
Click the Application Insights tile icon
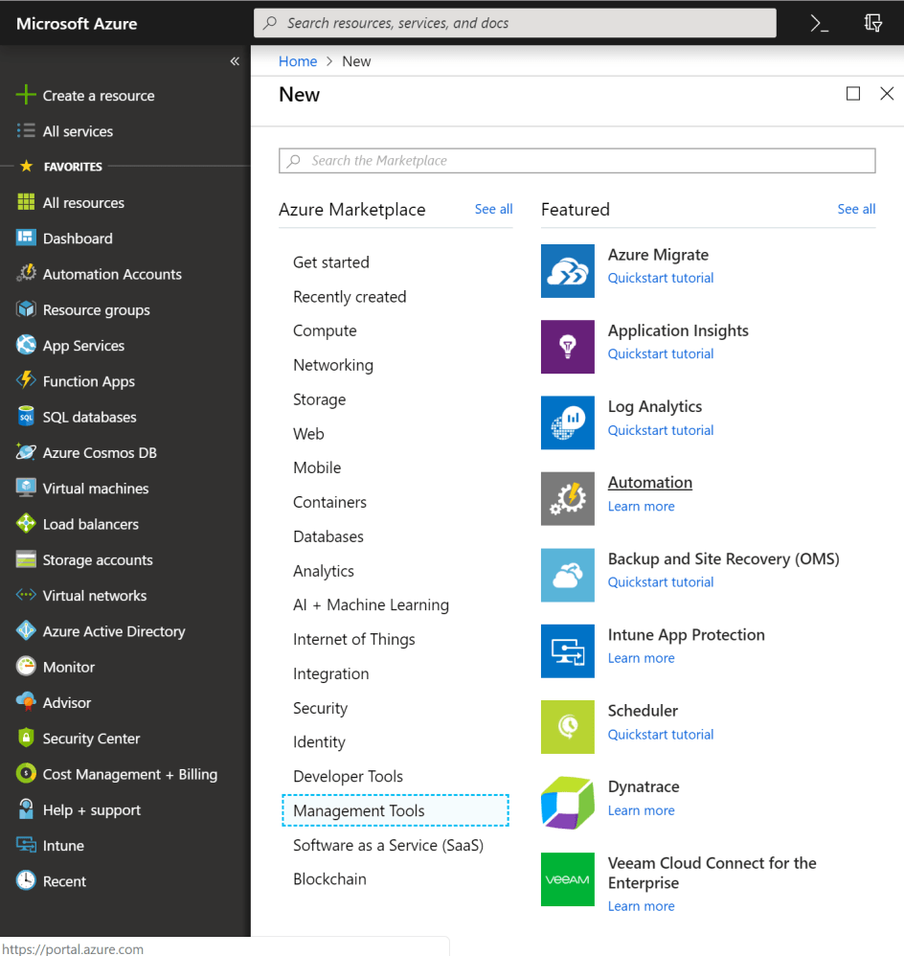point(567,347)
